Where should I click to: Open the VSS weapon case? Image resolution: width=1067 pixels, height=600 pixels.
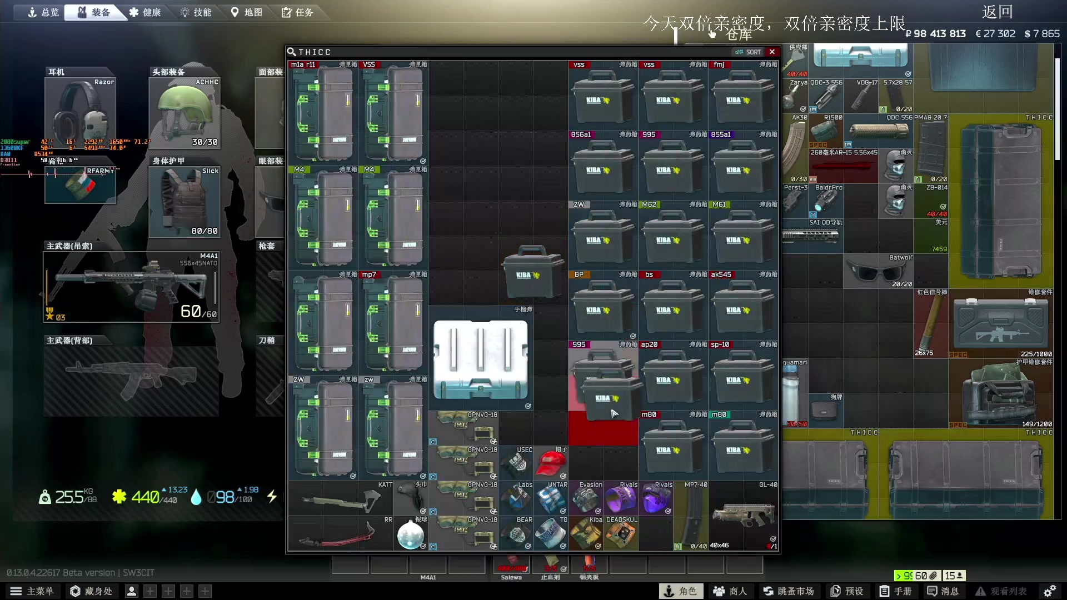(x=393, y=113)
